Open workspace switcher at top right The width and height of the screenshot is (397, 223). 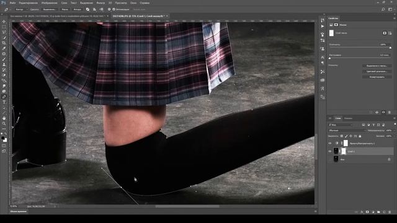390,9
